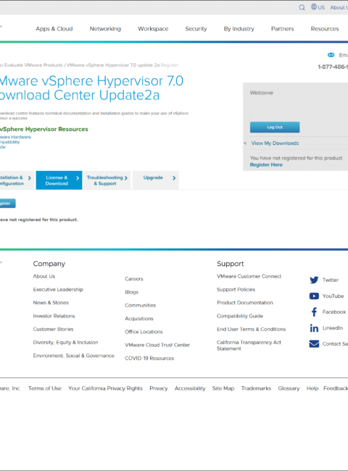This screenshot has width=348, height=471.
Task: Open Help footer link
Action: (x=312, y=388)
